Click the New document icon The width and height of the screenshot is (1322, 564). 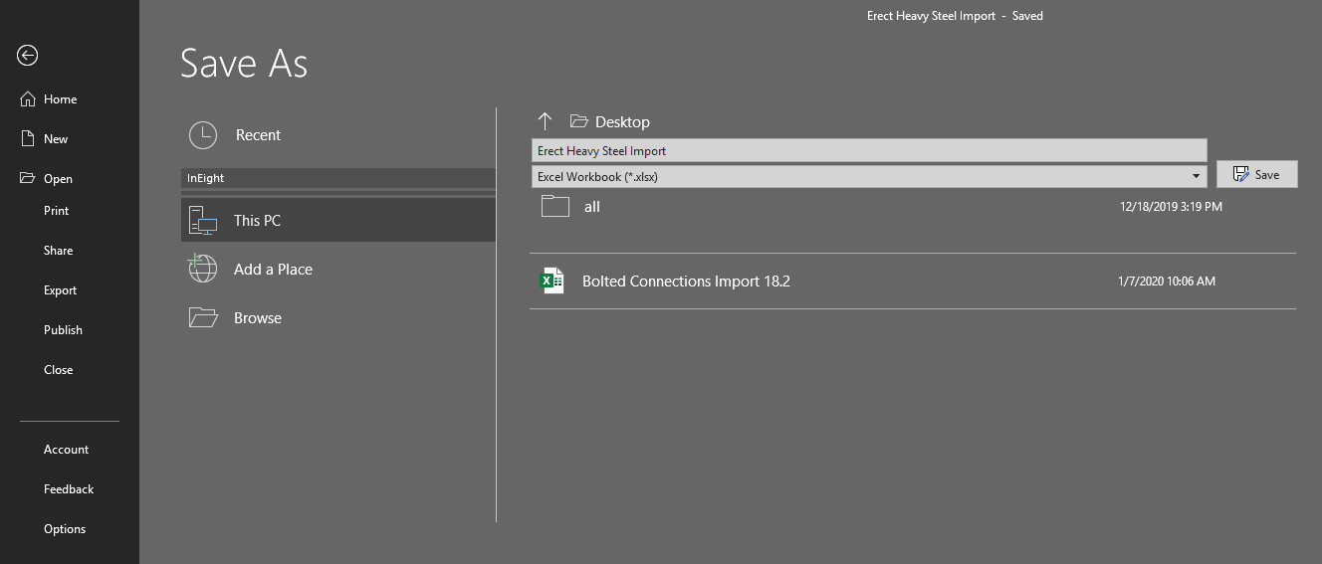pos(28,139)
